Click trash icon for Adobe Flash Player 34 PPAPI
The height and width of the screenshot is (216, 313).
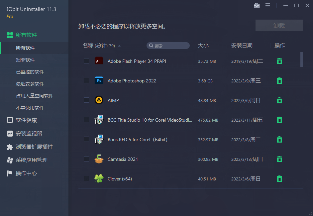[279, 61]
